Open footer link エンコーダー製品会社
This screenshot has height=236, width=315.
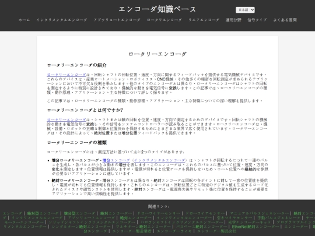click(x=217, y=231)
